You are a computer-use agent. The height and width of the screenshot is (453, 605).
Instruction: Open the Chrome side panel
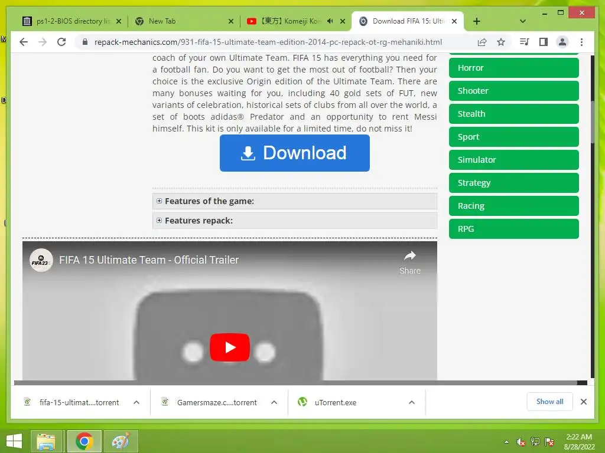(544, 42)
